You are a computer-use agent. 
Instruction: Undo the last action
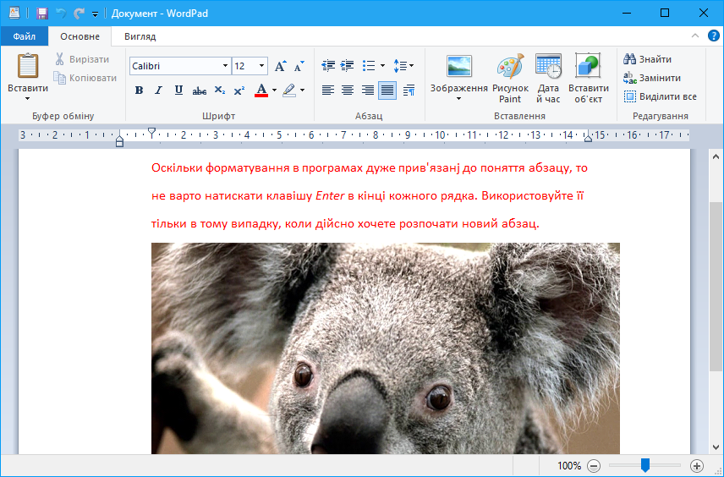(x=61, y=13)
